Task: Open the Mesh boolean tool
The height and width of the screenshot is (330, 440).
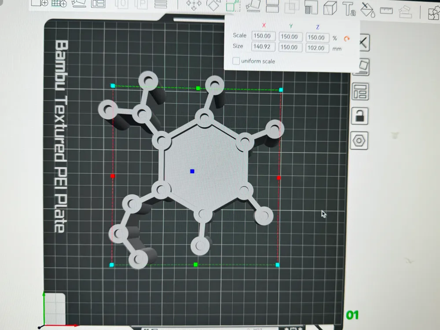Action: pos(292,7)
